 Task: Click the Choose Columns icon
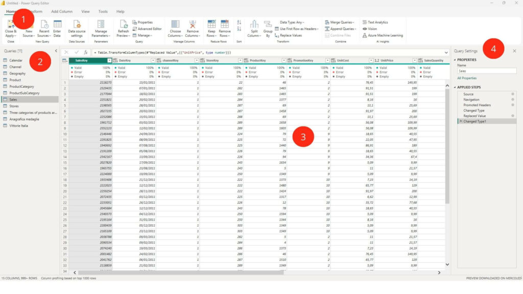[x=175, y=24]
